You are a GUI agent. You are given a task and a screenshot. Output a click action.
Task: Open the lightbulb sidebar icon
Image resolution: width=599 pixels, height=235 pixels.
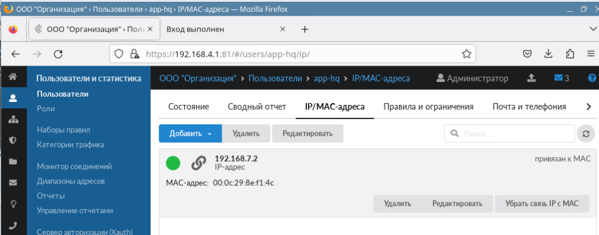tap(13, 204)
